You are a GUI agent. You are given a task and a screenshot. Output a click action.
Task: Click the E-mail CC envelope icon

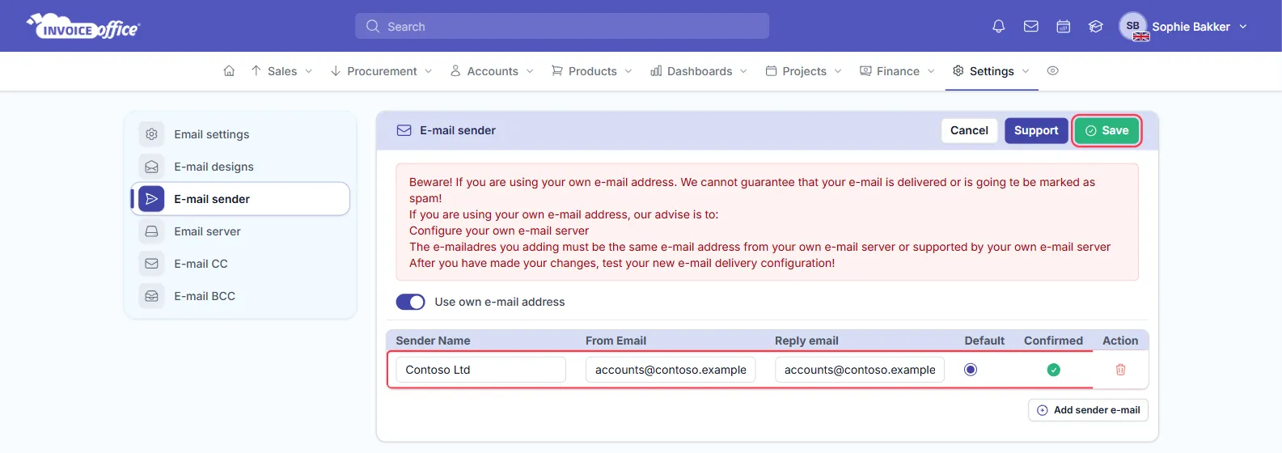click(151, 264)
